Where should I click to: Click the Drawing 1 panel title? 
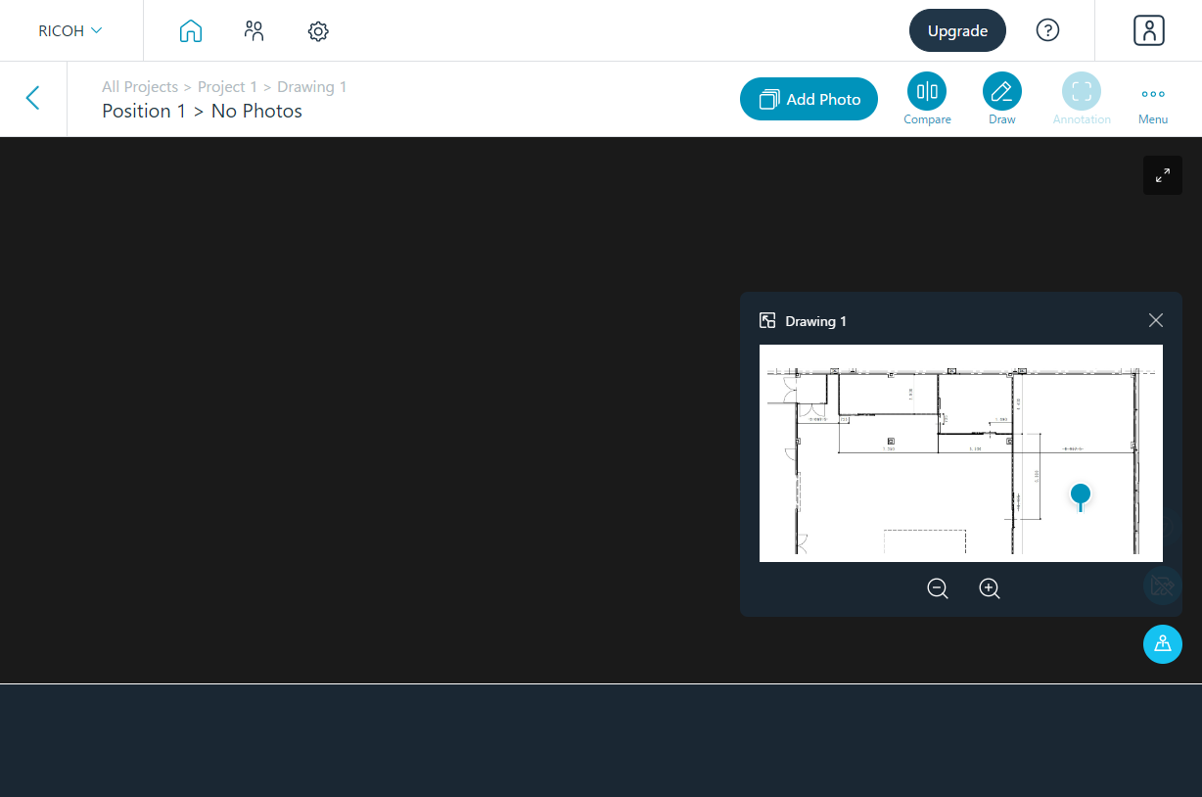(815, 321)
